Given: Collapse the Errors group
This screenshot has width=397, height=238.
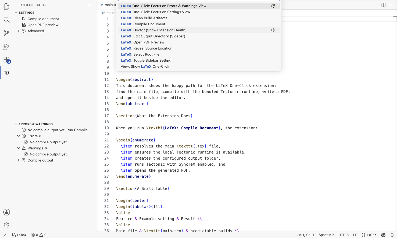Looking at the screenshot, I should [x=18, y=136].
